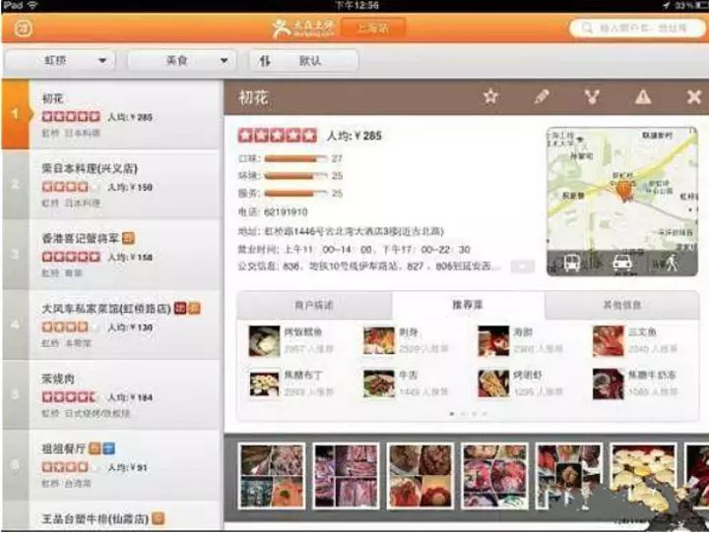Close the 初花 detail panel
This screenshot has width=709, height=533.
pyautogui.click(x=693, y=97)
